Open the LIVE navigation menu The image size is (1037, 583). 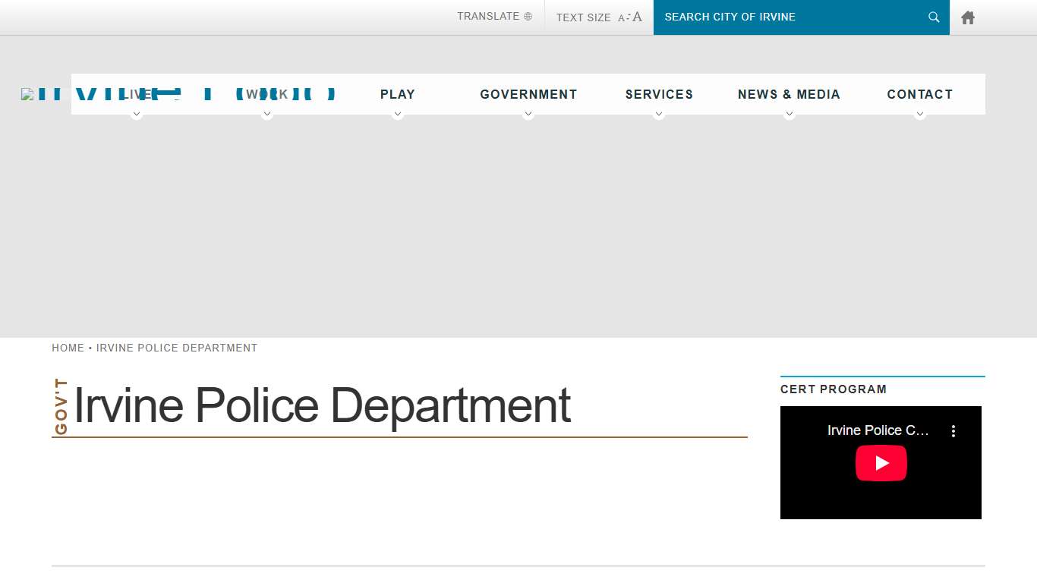(x=137, y=94)
